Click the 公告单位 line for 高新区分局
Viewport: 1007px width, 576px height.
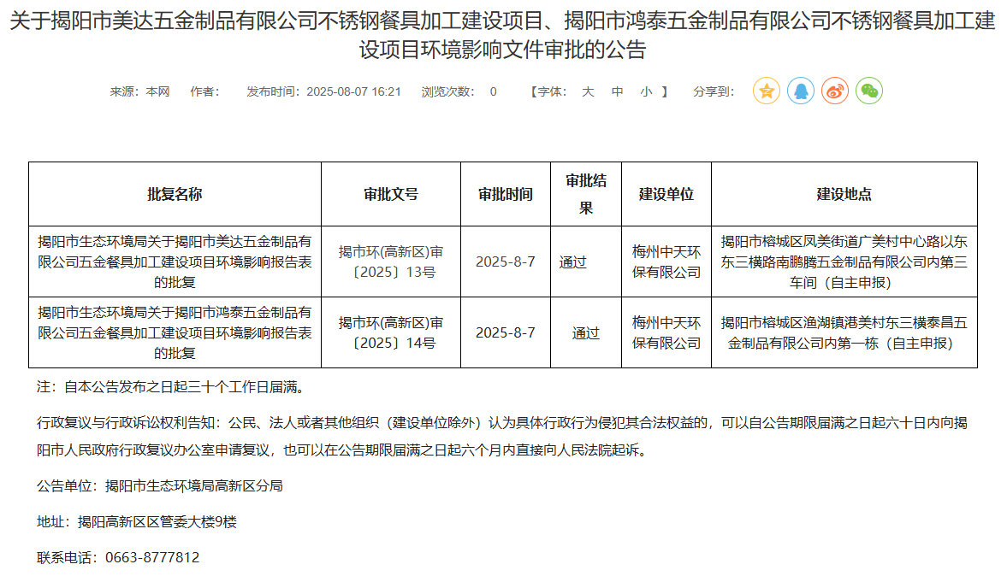[160, 486]
